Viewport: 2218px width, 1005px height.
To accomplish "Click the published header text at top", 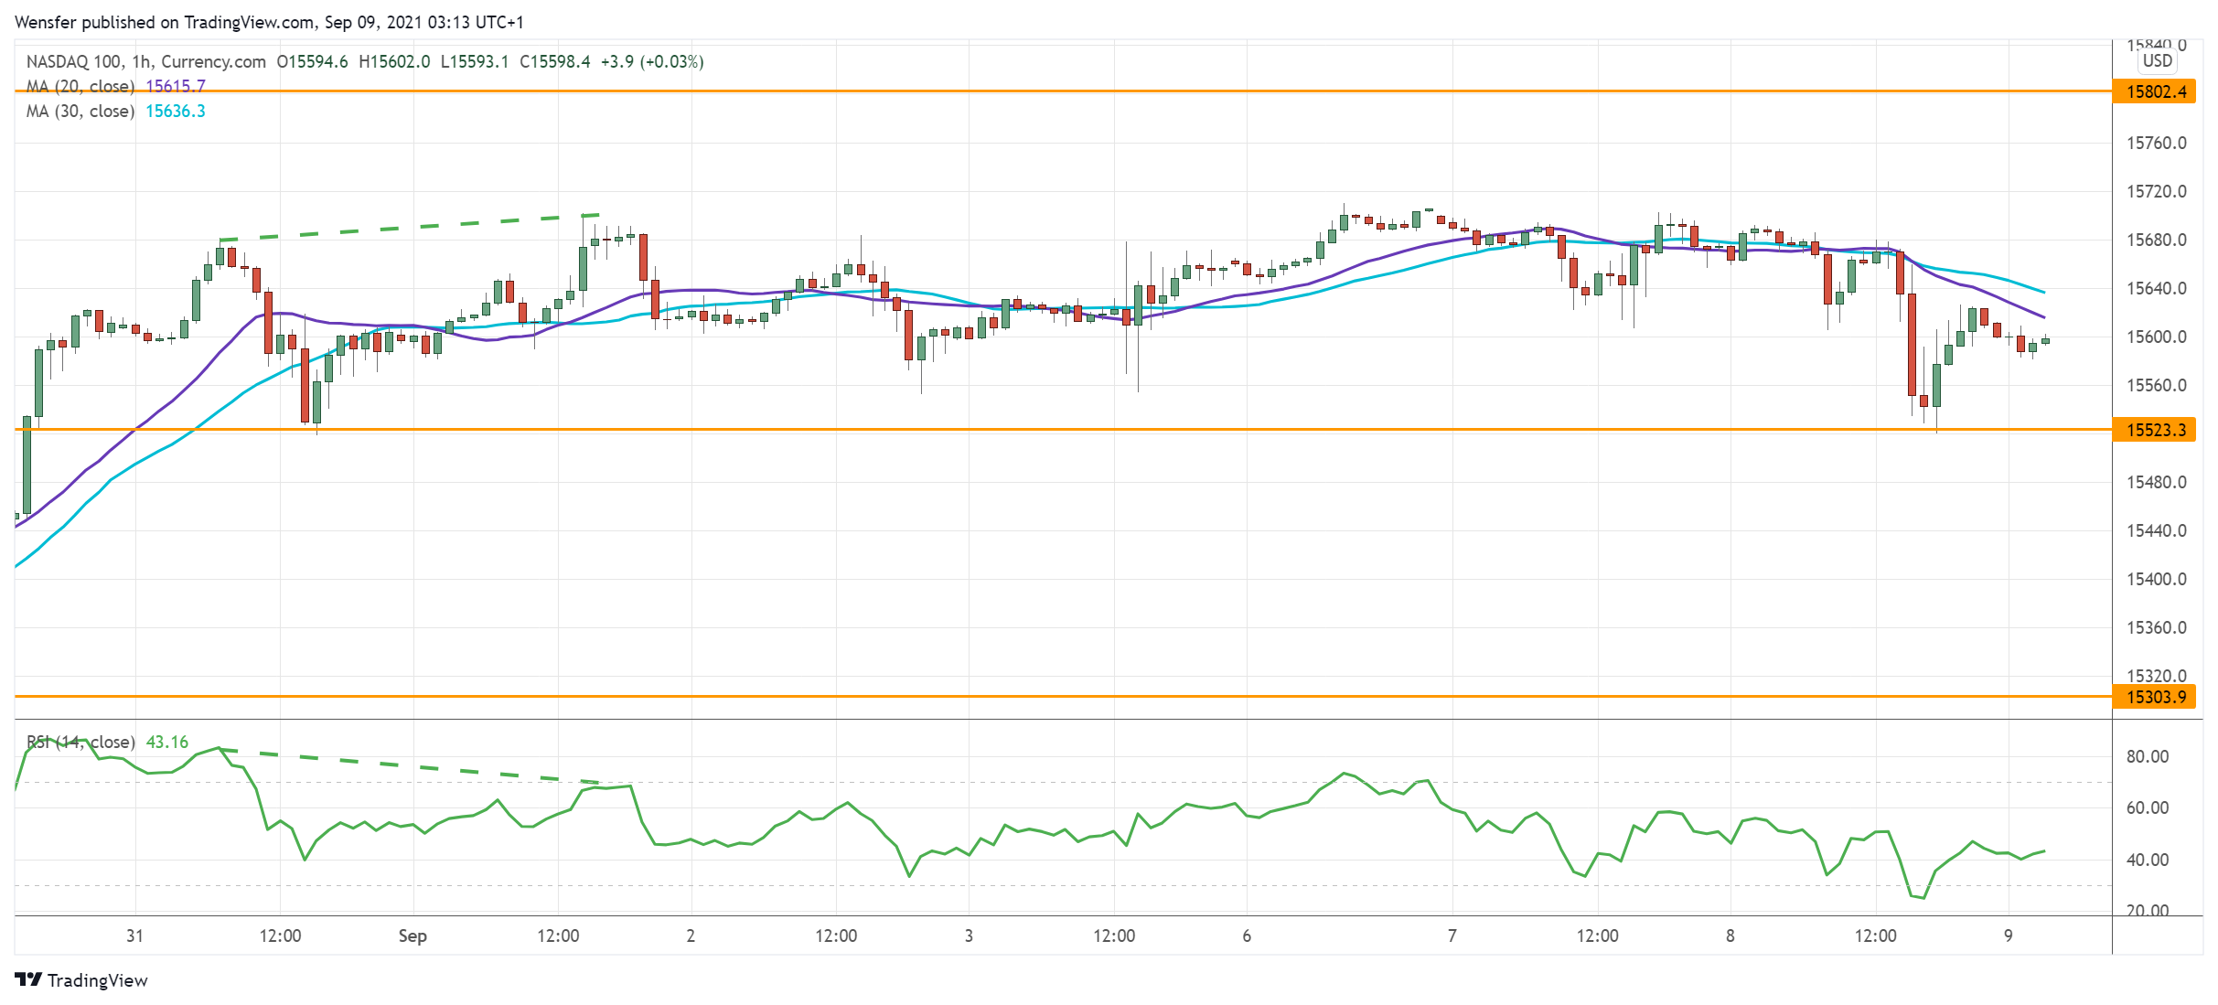I will (x=269, y=22).
